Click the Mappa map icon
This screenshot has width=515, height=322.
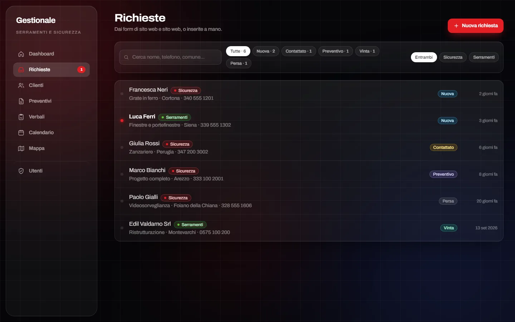[21, 148]
